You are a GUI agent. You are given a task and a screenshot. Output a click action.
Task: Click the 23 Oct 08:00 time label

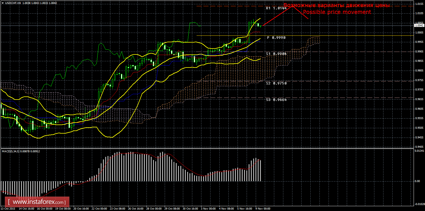(x=117, y=209)
